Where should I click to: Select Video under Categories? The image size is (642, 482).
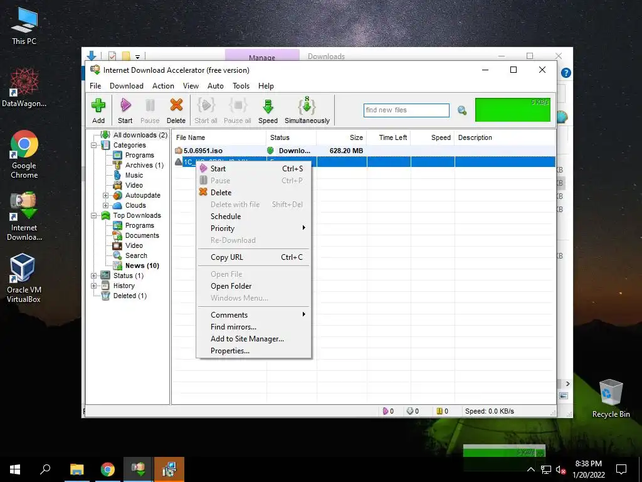tap(134, 185)
